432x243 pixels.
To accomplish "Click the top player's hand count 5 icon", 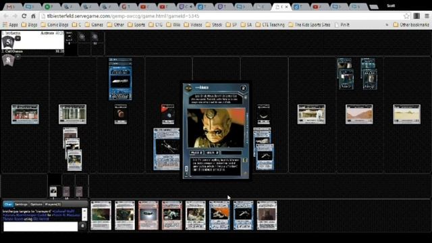I will point(8,42).
